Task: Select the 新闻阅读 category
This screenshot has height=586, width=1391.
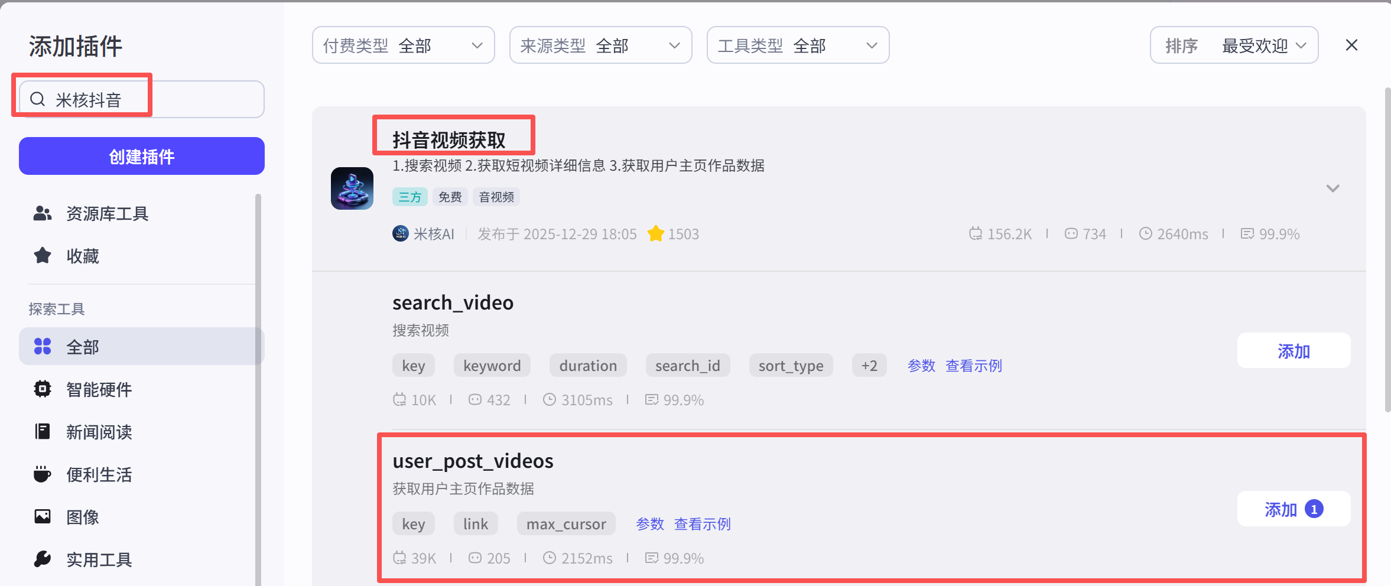Action: click(x=142, y=432)
